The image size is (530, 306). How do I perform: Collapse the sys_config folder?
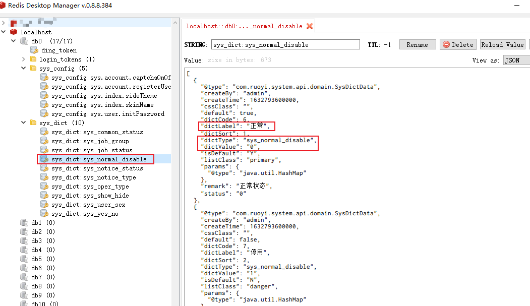[23, 68]
